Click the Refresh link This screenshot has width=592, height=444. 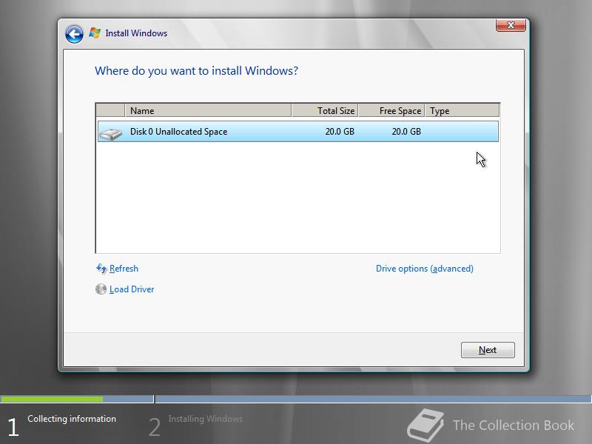[124, 269]
